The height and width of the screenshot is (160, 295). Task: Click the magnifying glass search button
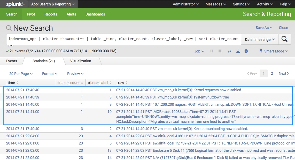tap(284, 39)
